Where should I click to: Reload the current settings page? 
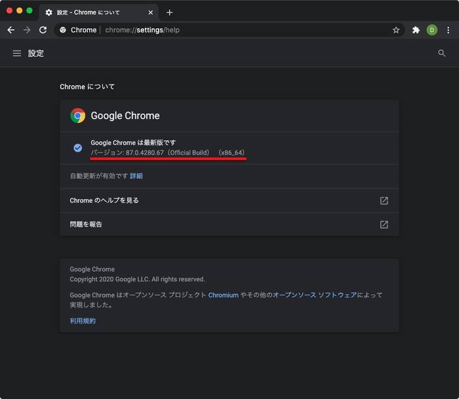point(43,30)
